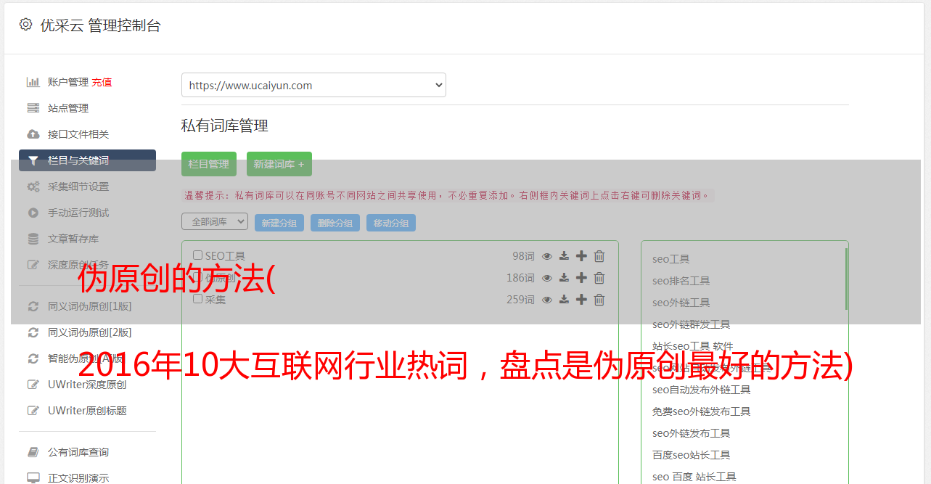Click the gear icon beside 优采云 管理控制台
Image resolution: width=931 pixels, height=484 pixels.
click(26, 25)
